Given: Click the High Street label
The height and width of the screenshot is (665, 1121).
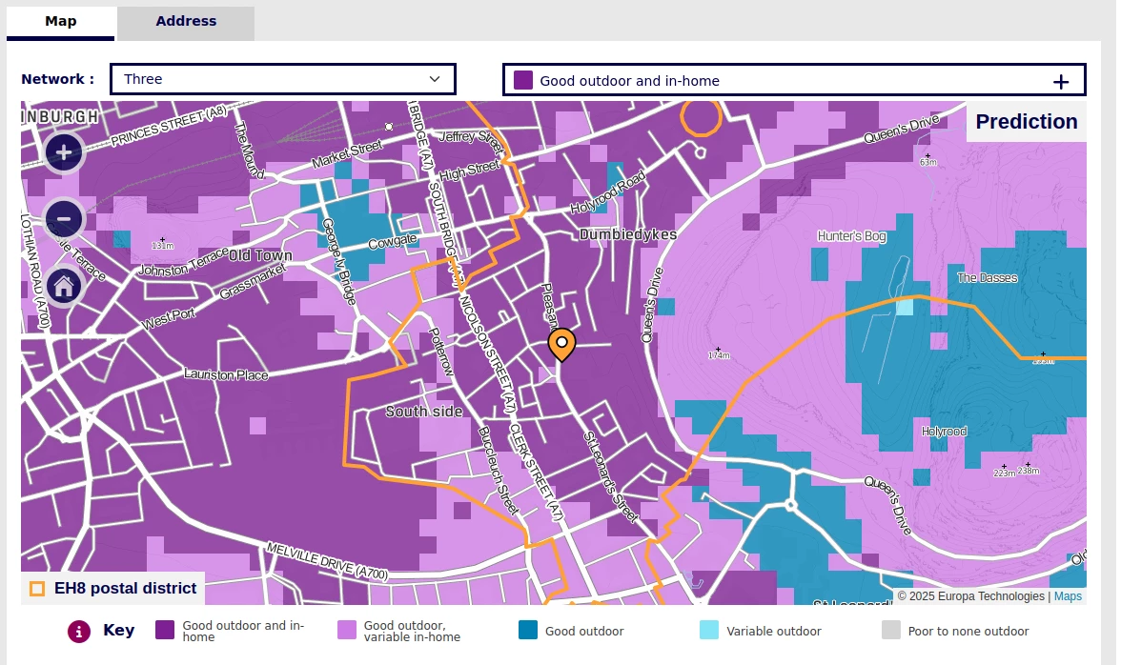Looking at the screenshot, I should point(469,170).
